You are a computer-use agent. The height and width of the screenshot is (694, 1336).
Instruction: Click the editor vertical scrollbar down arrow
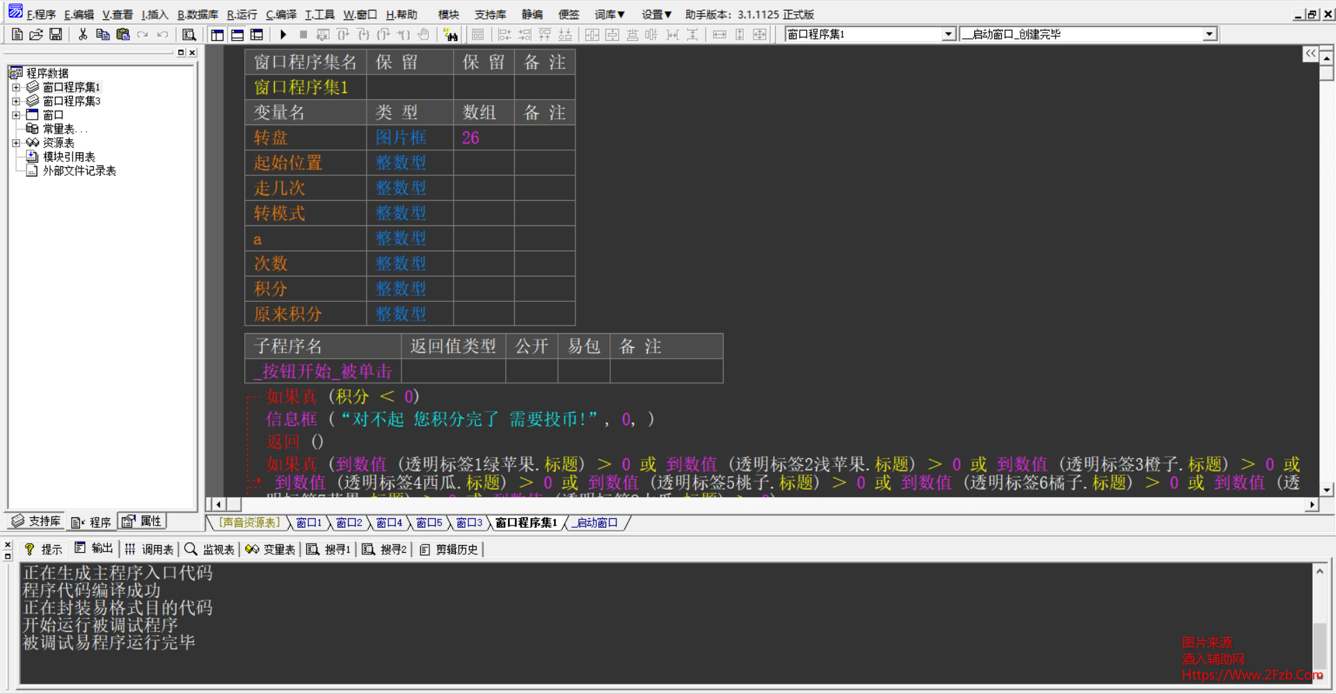pos(1327,490)
